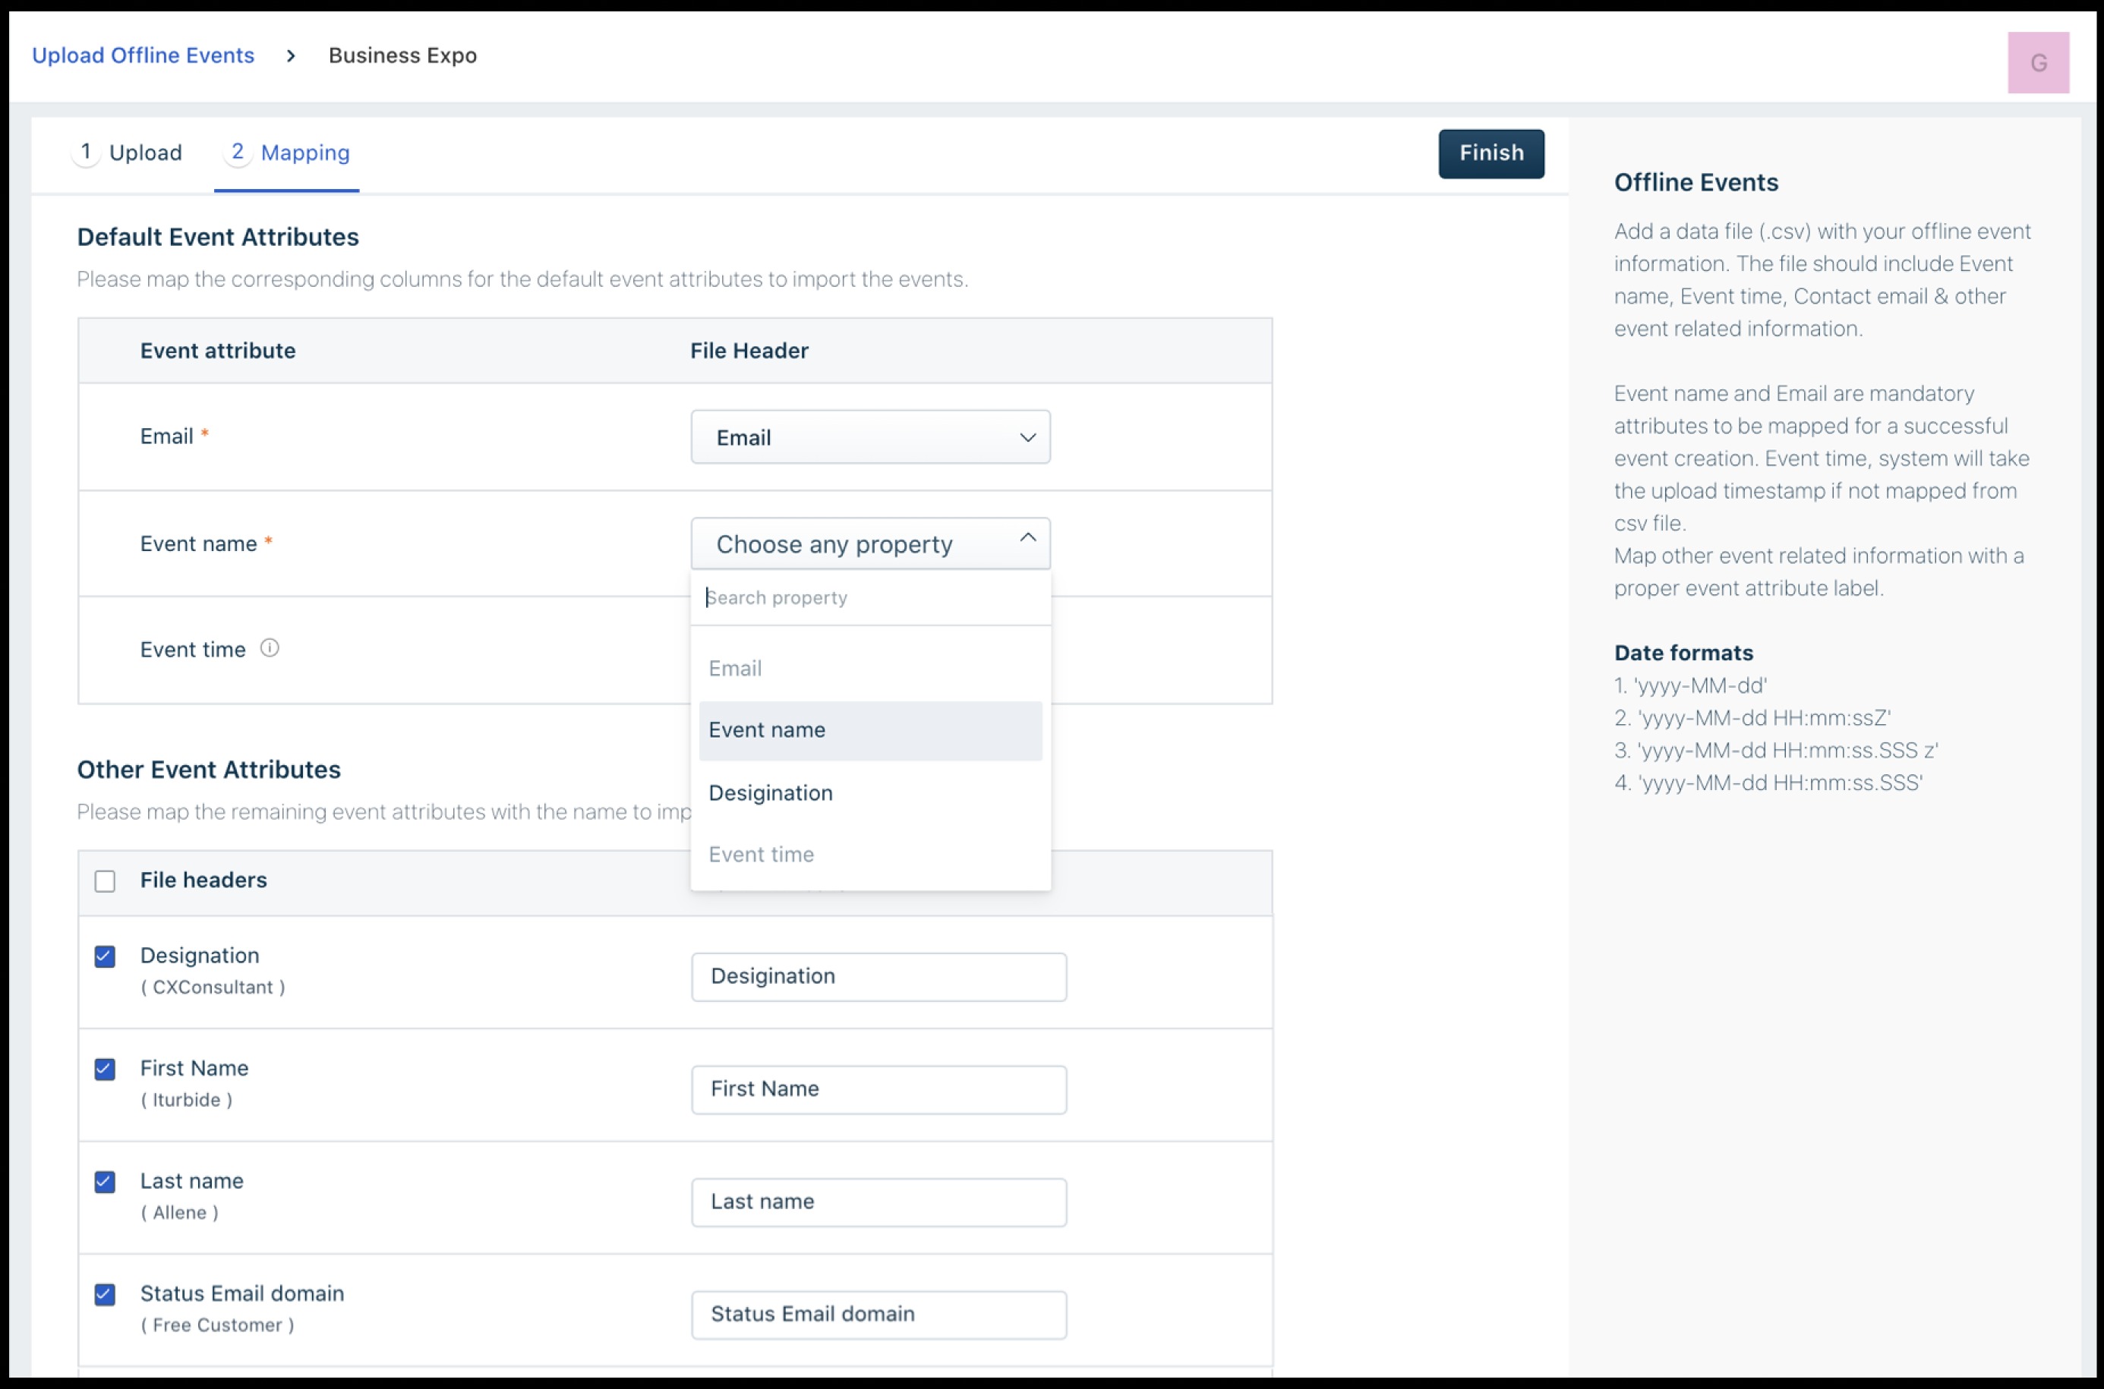Image resolution: width=2104 pixels, height=1389 pixels.
Task: Select Event name from dropdown list
Action: point(870,731)
